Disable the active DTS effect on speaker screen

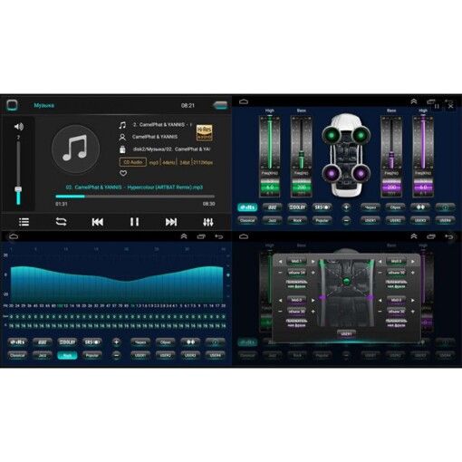(x=247, y=207)
